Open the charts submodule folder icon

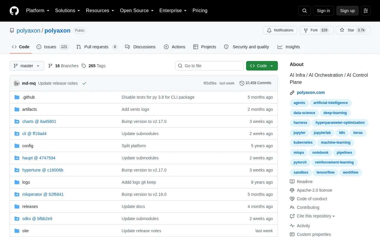17,121
